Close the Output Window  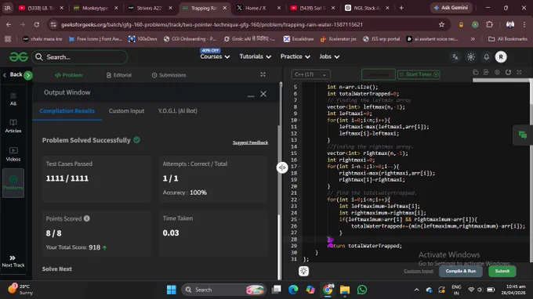point(263,94)
